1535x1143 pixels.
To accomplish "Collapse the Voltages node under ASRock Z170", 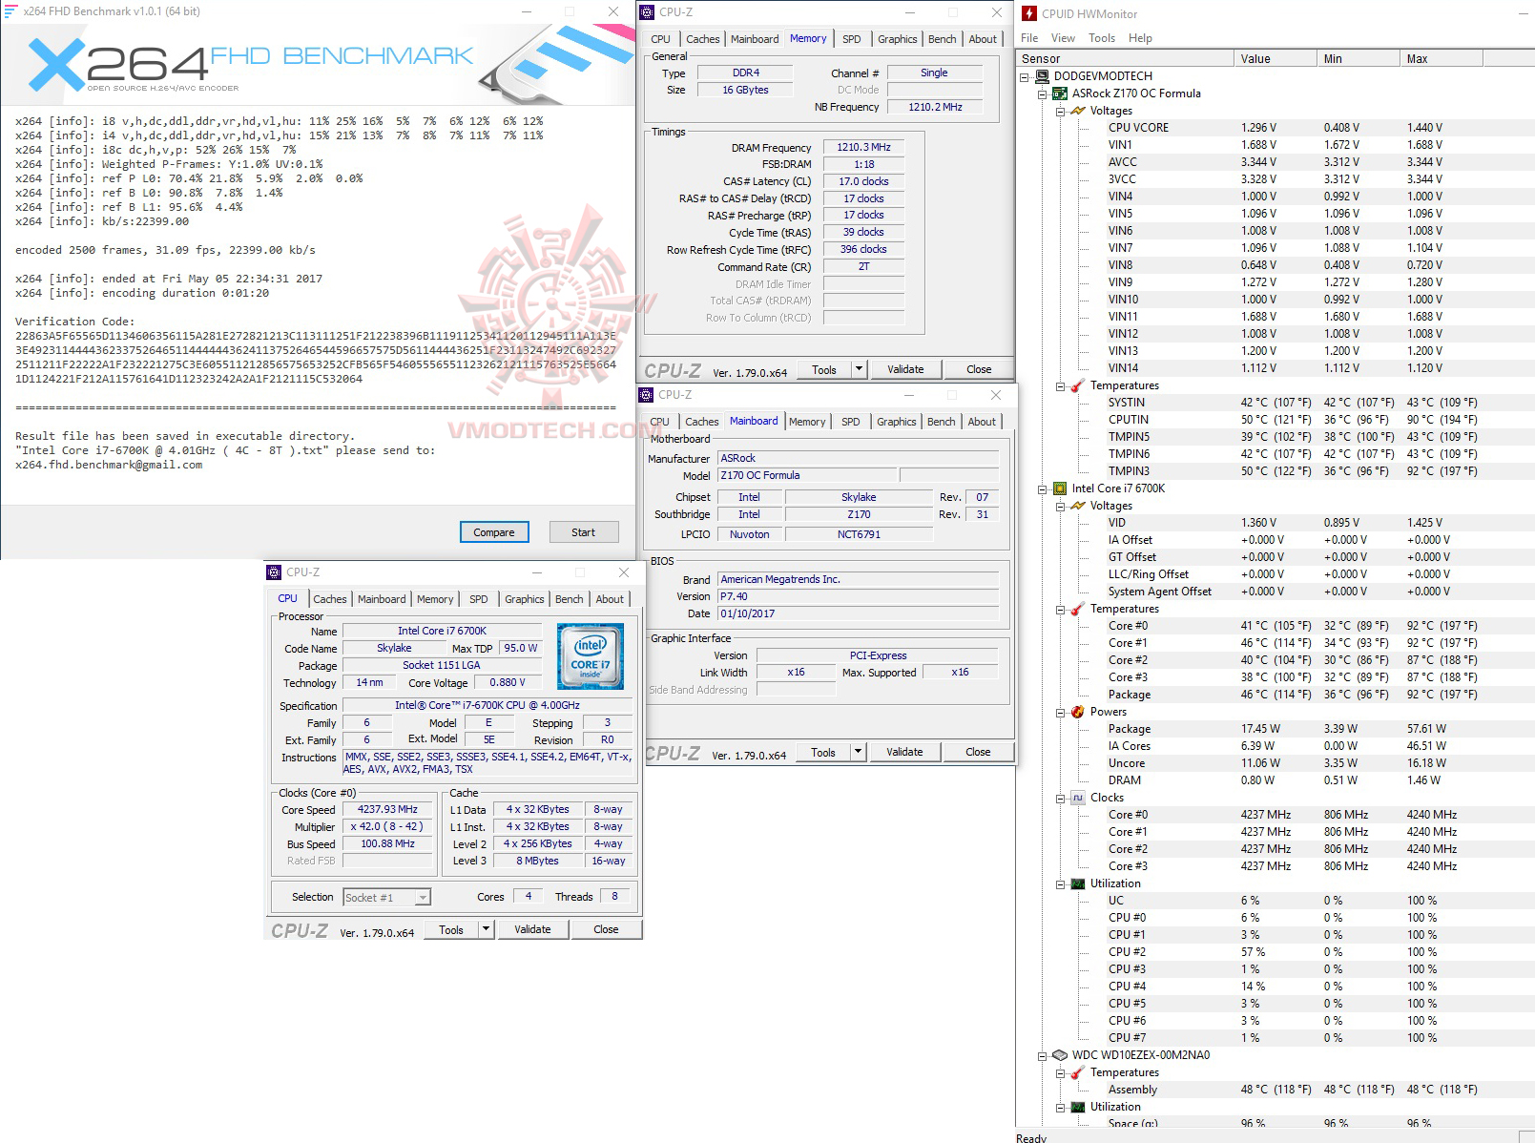I will (x=1061, y=112).
